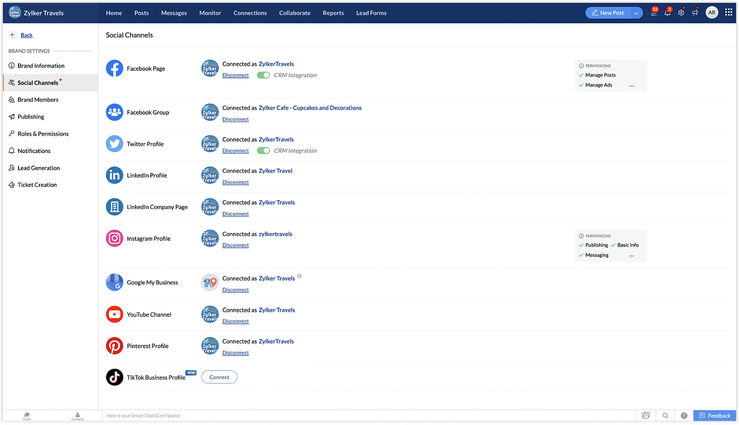The width and height of the screenshot is (739, 425).
Task: Toggle Manage Posts permission checkmark
Action: (x=581, y=74)
